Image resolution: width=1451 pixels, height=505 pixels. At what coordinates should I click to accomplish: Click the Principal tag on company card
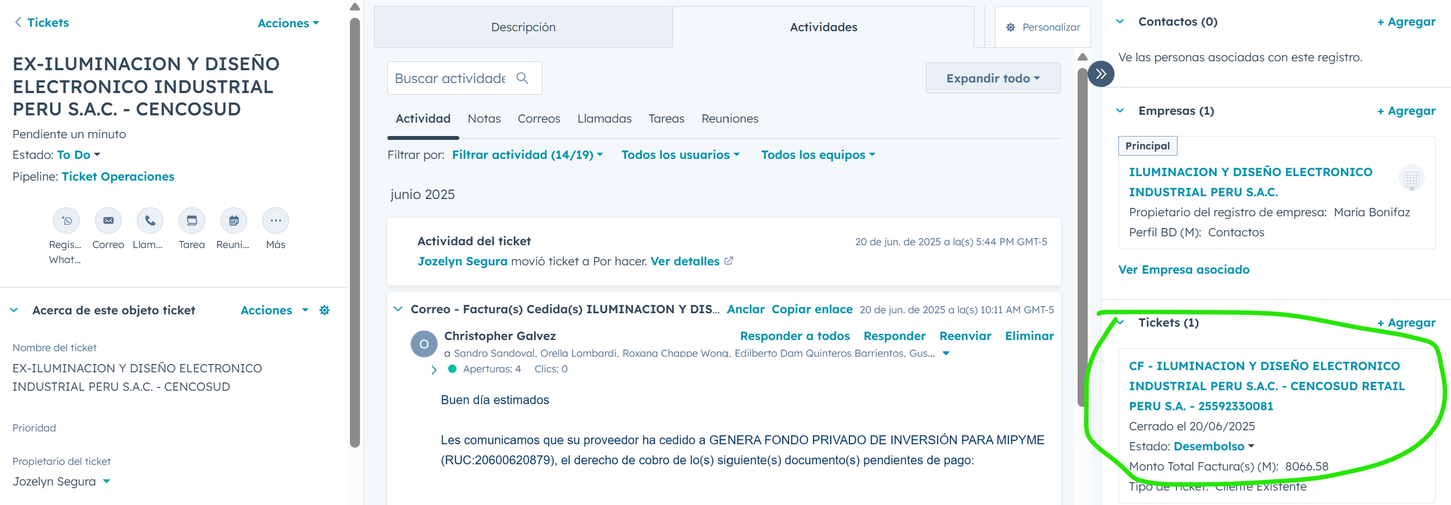[1147, 146]
